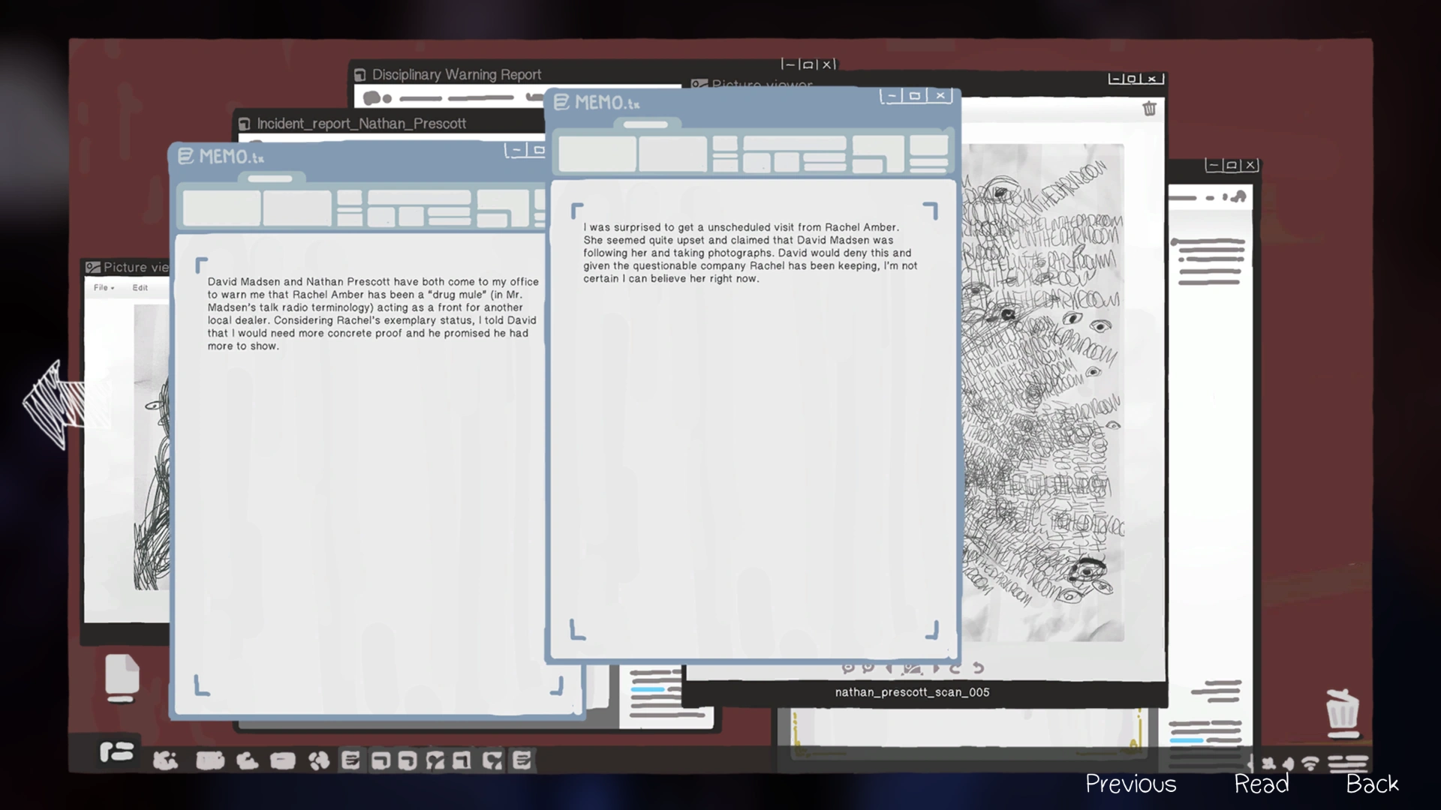
Task: Click the Wi-Fi icon in system tray
Action: (1310, 764)
